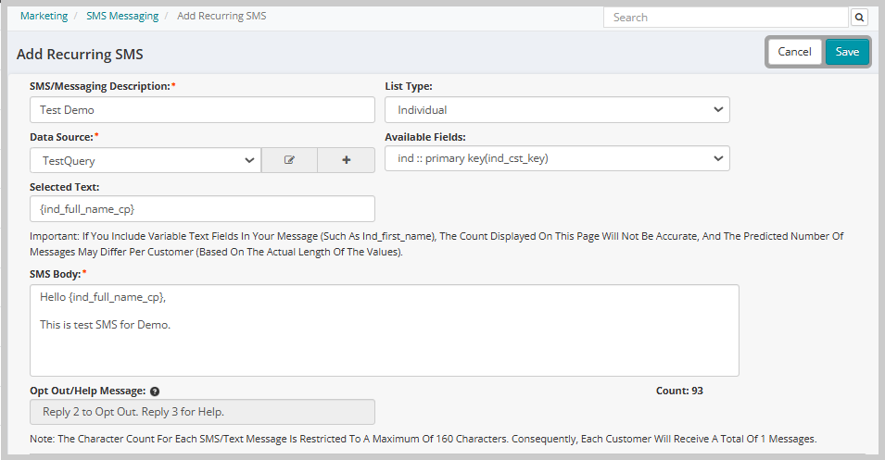Click the 'Add Recurring SMS' page heading
885x460 pixels.
click(80, 54)
